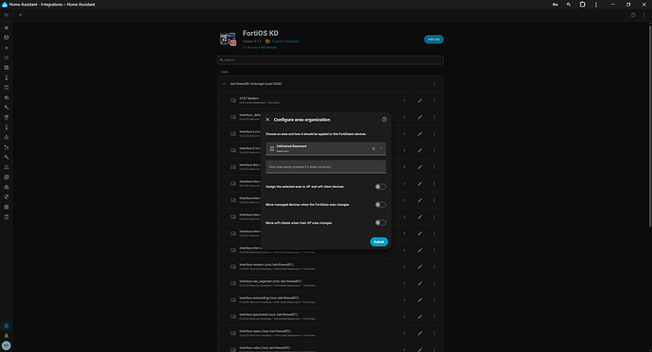Clear the Unfinished Basement area selection

tap(373, 148)
